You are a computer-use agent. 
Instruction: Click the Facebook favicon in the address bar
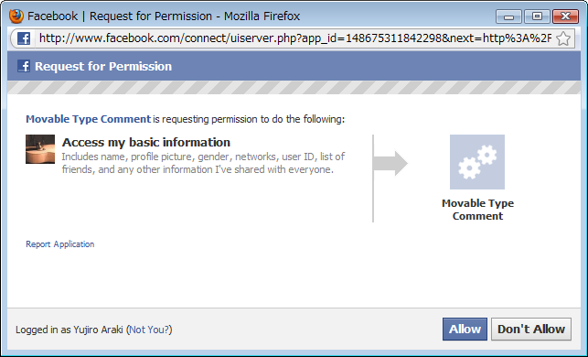click(24, 38)
